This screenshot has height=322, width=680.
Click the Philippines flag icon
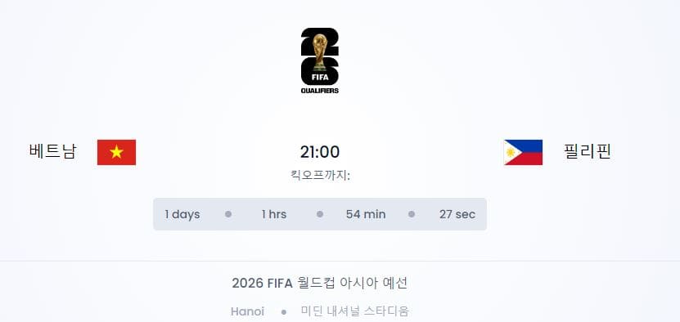point(523,152)
